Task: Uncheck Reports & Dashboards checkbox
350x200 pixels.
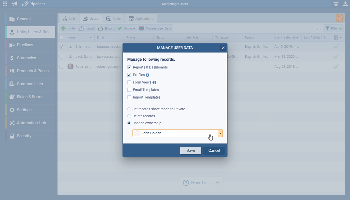Action: (129, 67)
